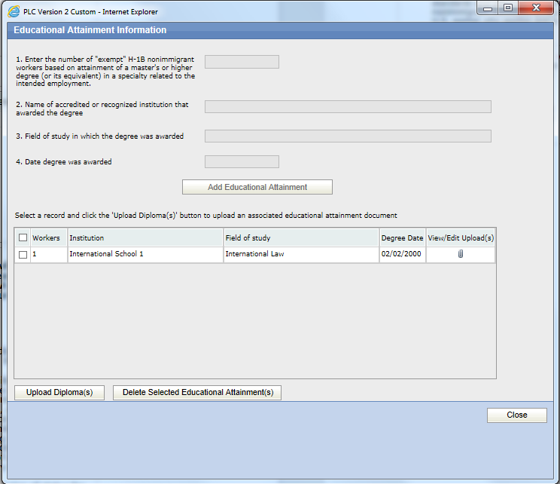Select the 'International School 1' cell
560x484 pixels.
[145, 254]
